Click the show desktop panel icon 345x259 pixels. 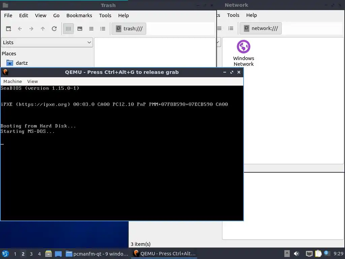click(58, 254)
